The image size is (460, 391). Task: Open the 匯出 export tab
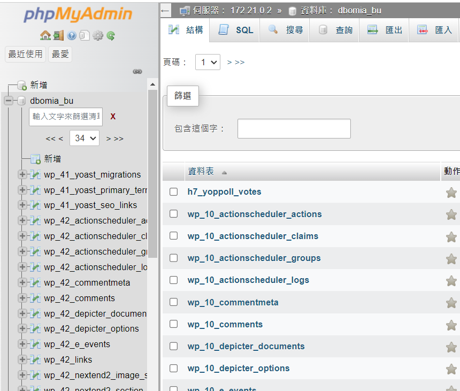click(385, 30)
